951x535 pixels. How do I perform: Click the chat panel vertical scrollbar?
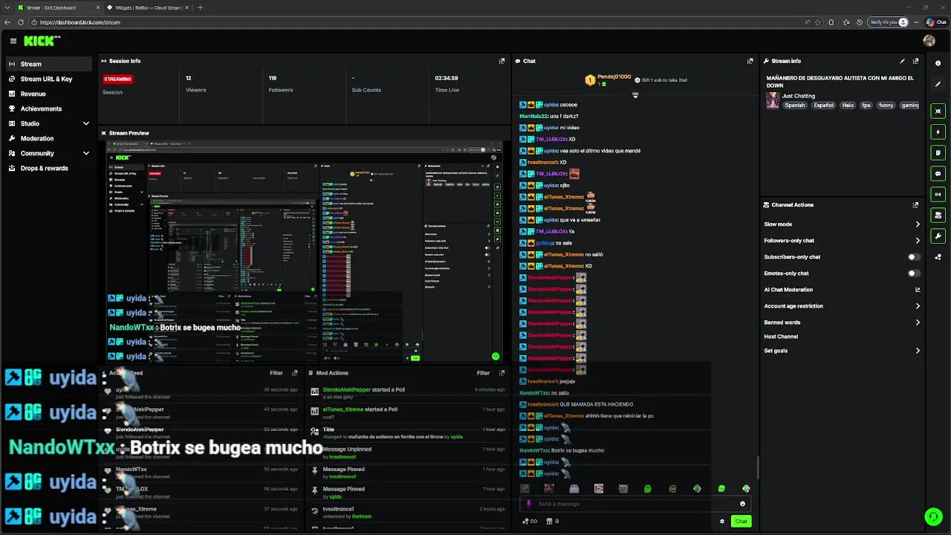pyautogui.click(x=758, y=468)
